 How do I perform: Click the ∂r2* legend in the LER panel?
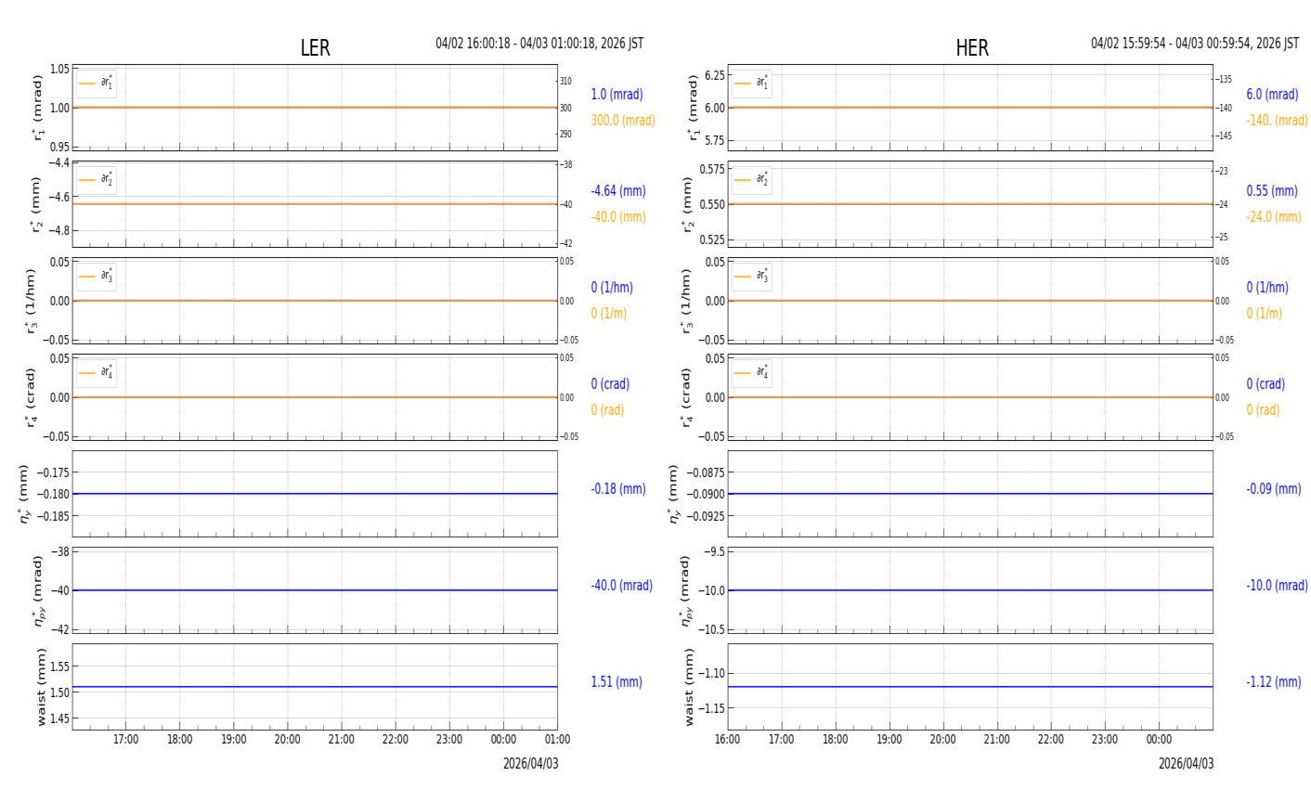[97, 180]
